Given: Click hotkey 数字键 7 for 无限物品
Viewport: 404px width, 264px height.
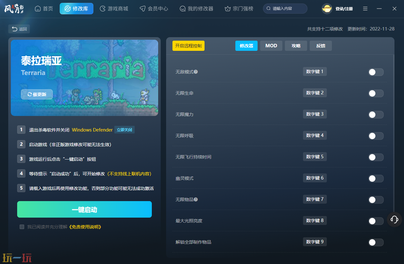Looking at the screenshot, I should click(315, 199).
